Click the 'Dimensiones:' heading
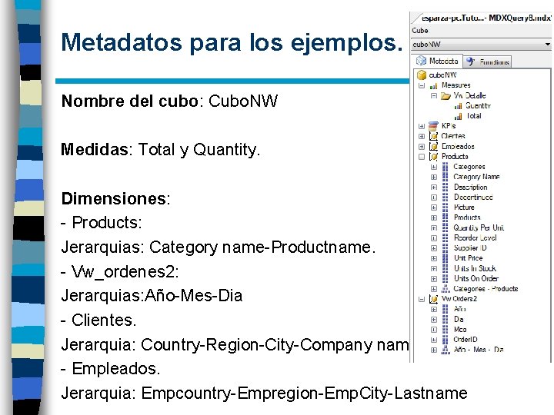 pos(115,198)
